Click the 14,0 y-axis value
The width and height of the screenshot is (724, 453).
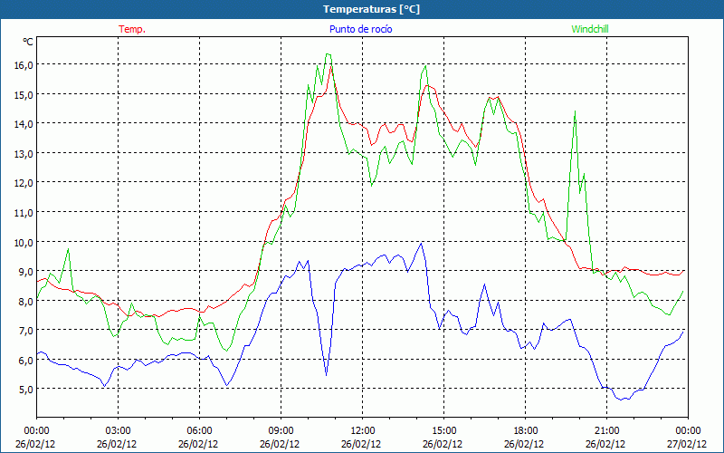click(x=23, y=123)
